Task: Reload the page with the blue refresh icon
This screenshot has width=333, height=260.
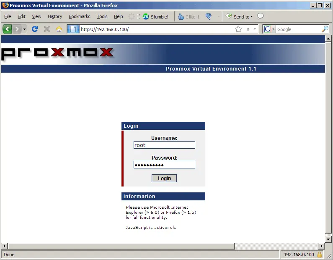Action: tap(35, 29)
